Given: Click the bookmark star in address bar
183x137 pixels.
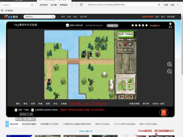Looking at the screenshot, I should pos(159,5).
